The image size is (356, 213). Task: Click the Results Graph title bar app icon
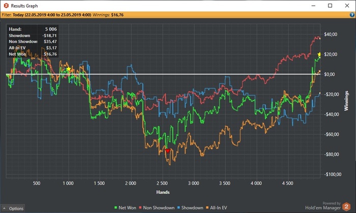click(6, 6)
